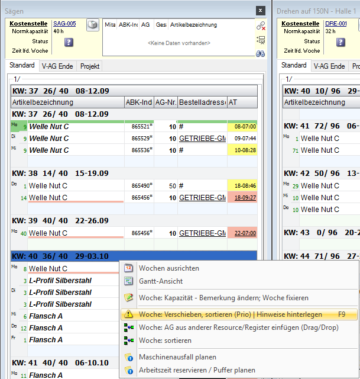Click the yellow 08-07:00 AT cell

pyautogui.click(x=242, y=127)
